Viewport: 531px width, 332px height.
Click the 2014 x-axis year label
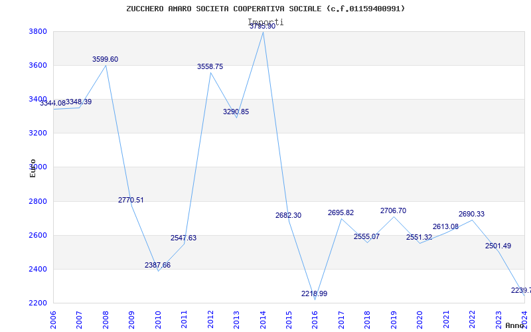[263, 320]
